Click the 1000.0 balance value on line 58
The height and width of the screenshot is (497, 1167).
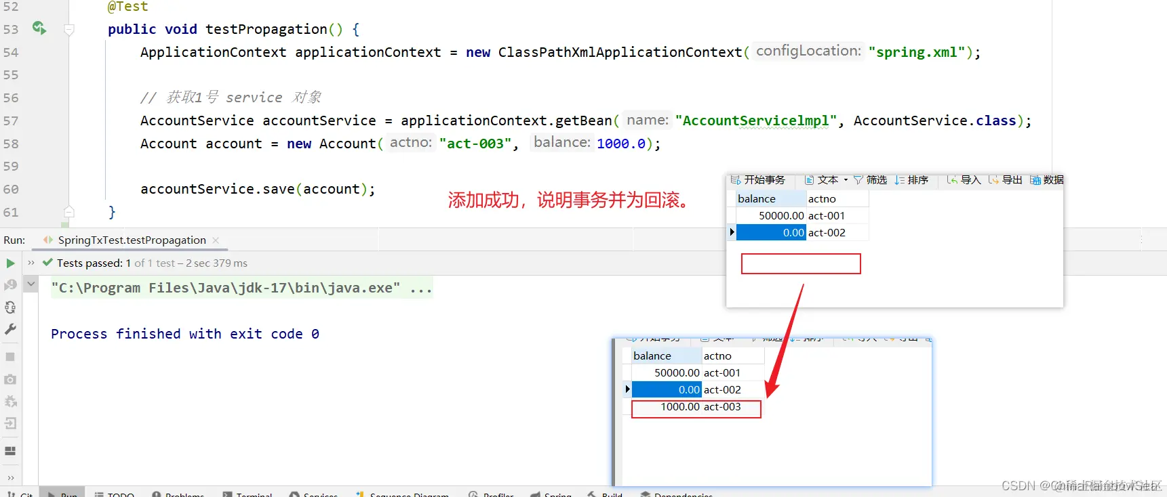pyautogui.click(x=621, y=144)
